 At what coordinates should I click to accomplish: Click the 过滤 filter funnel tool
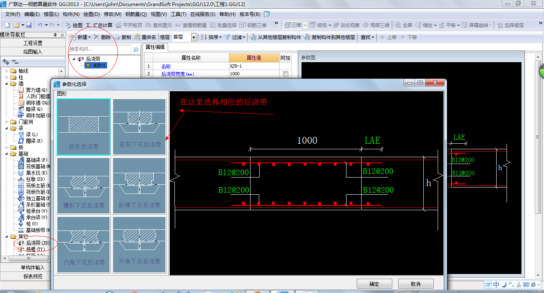click(234, 37)
